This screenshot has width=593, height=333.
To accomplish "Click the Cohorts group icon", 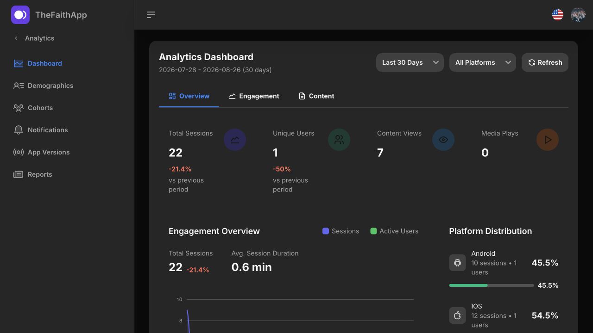I will (19, 108).
